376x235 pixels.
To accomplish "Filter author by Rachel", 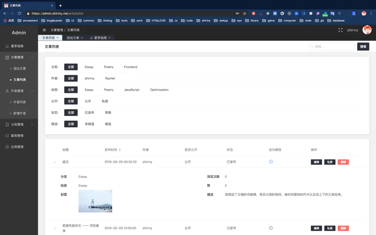I will click(x=110, y=79).
